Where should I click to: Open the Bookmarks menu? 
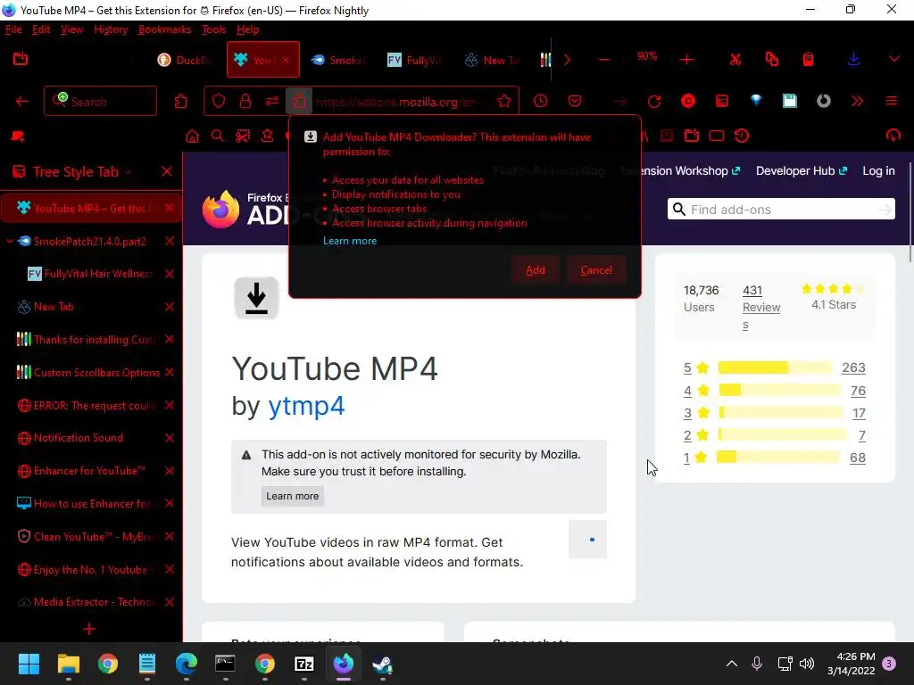point(165,29)
